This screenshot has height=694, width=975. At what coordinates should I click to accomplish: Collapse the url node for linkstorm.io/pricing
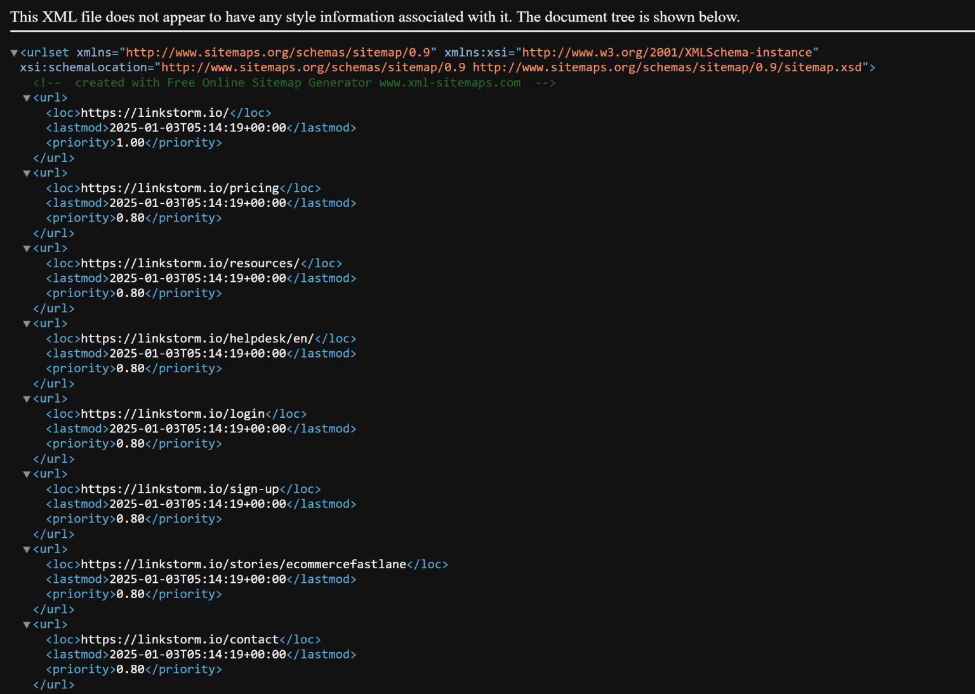click(x=27, y=173)
